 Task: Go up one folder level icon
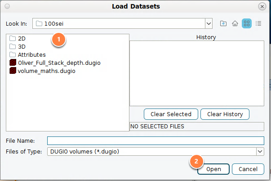click(223, 23)
